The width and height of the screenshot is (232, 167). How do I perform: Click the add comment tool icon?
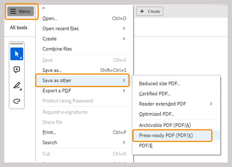[x=17, y=70]
